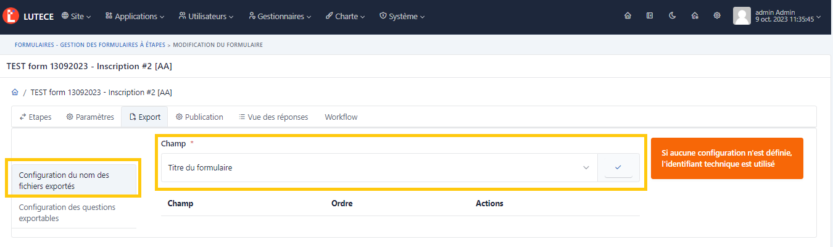
Task: Expand the Utilisateurs dropdown menu
Action: click(x=206, y=16)
